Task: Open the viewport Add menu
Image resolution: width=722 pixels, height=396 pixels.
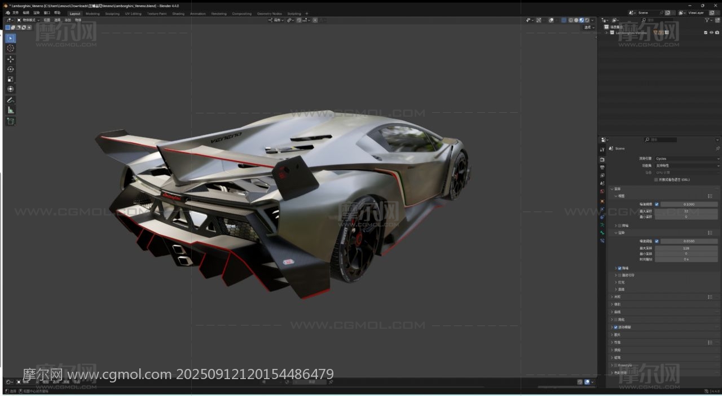Action: (x=68, y=20)
